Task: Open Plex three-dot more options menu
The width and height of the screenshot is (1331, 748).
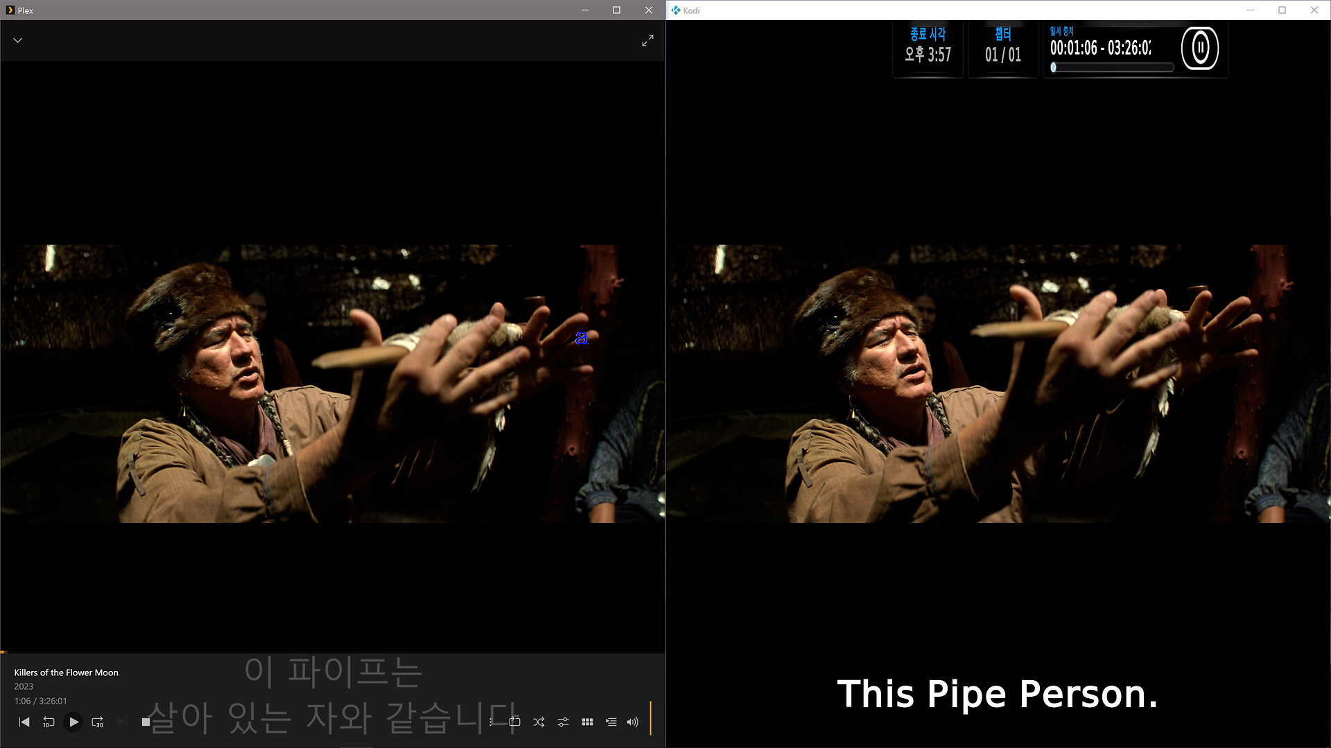Action: coord(491,722)
